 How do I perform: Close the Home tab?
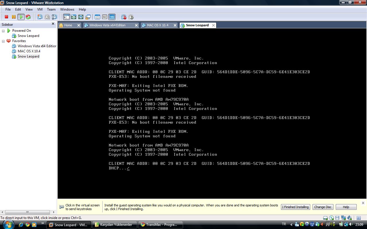(x=79, y=25)
